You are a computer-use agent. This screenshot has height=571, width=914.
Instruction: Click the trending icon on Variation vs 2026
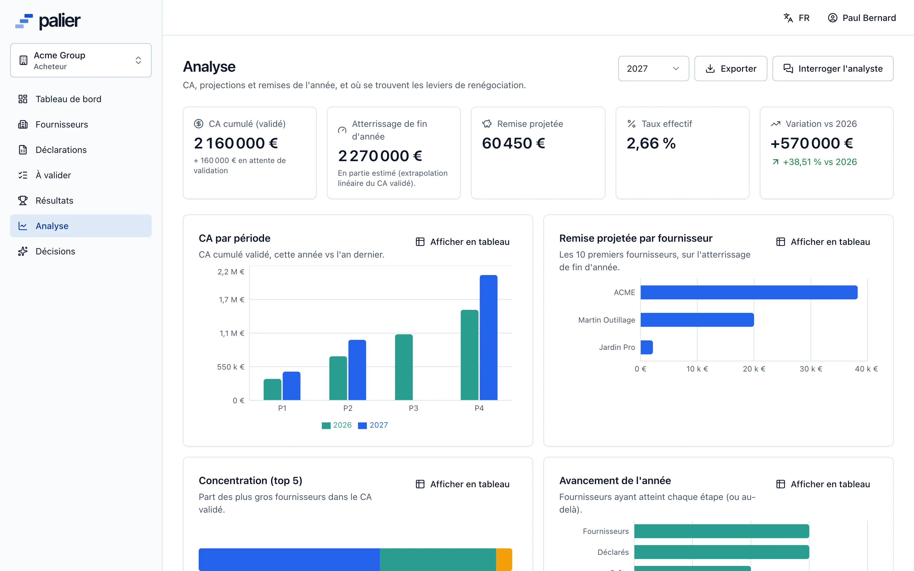[775, 124]
